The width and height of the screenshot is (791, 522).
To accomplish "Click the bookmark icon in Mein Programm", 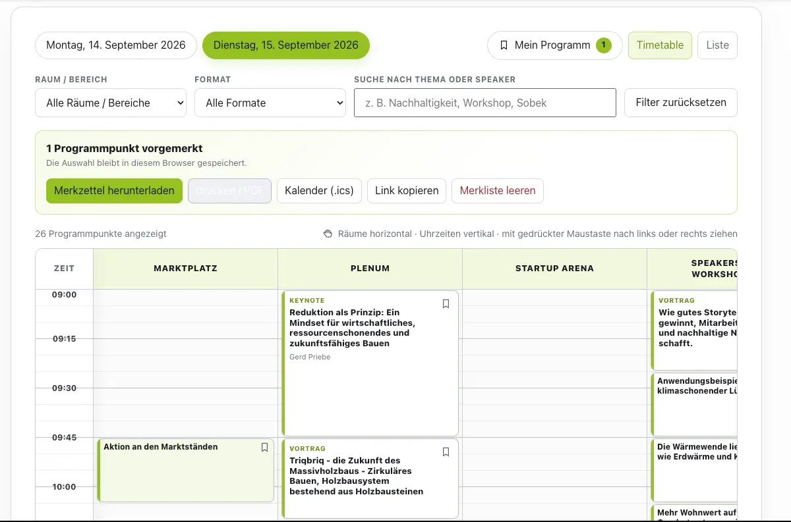I will tap(504, 45).
